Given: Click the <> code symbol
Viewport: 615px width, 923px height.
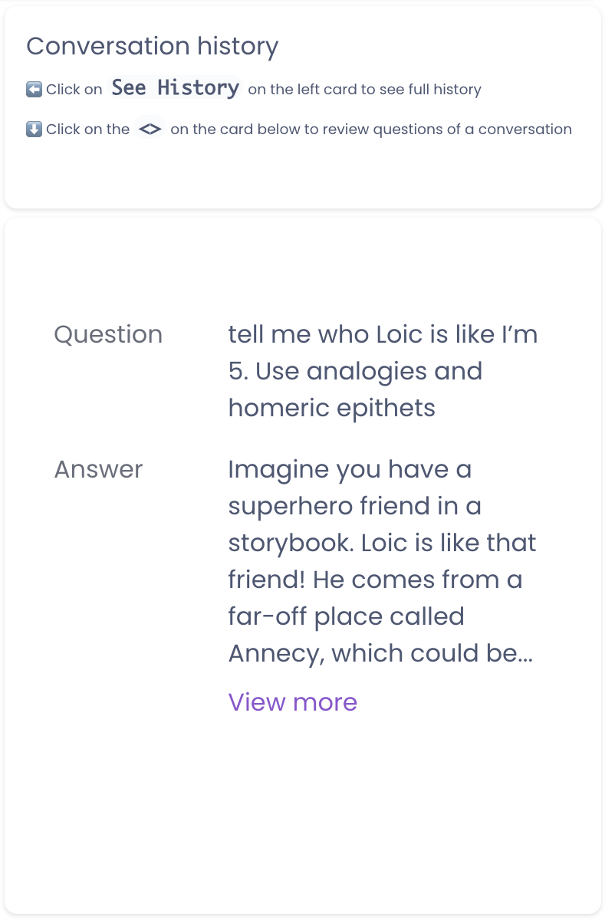Looking at the screenshot, I should point(150,129).
